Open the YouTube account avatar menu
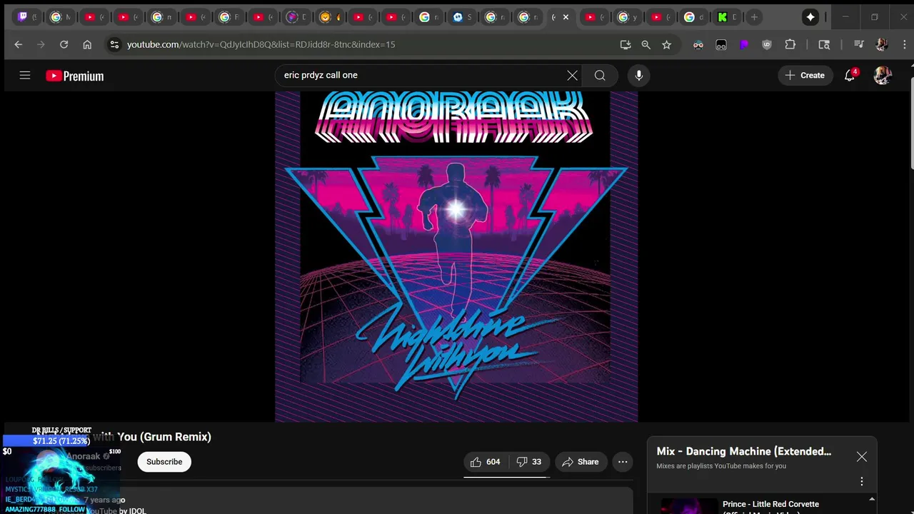Image resolution: width=914 pixels, height=514 pixels. tap(883, 75)
